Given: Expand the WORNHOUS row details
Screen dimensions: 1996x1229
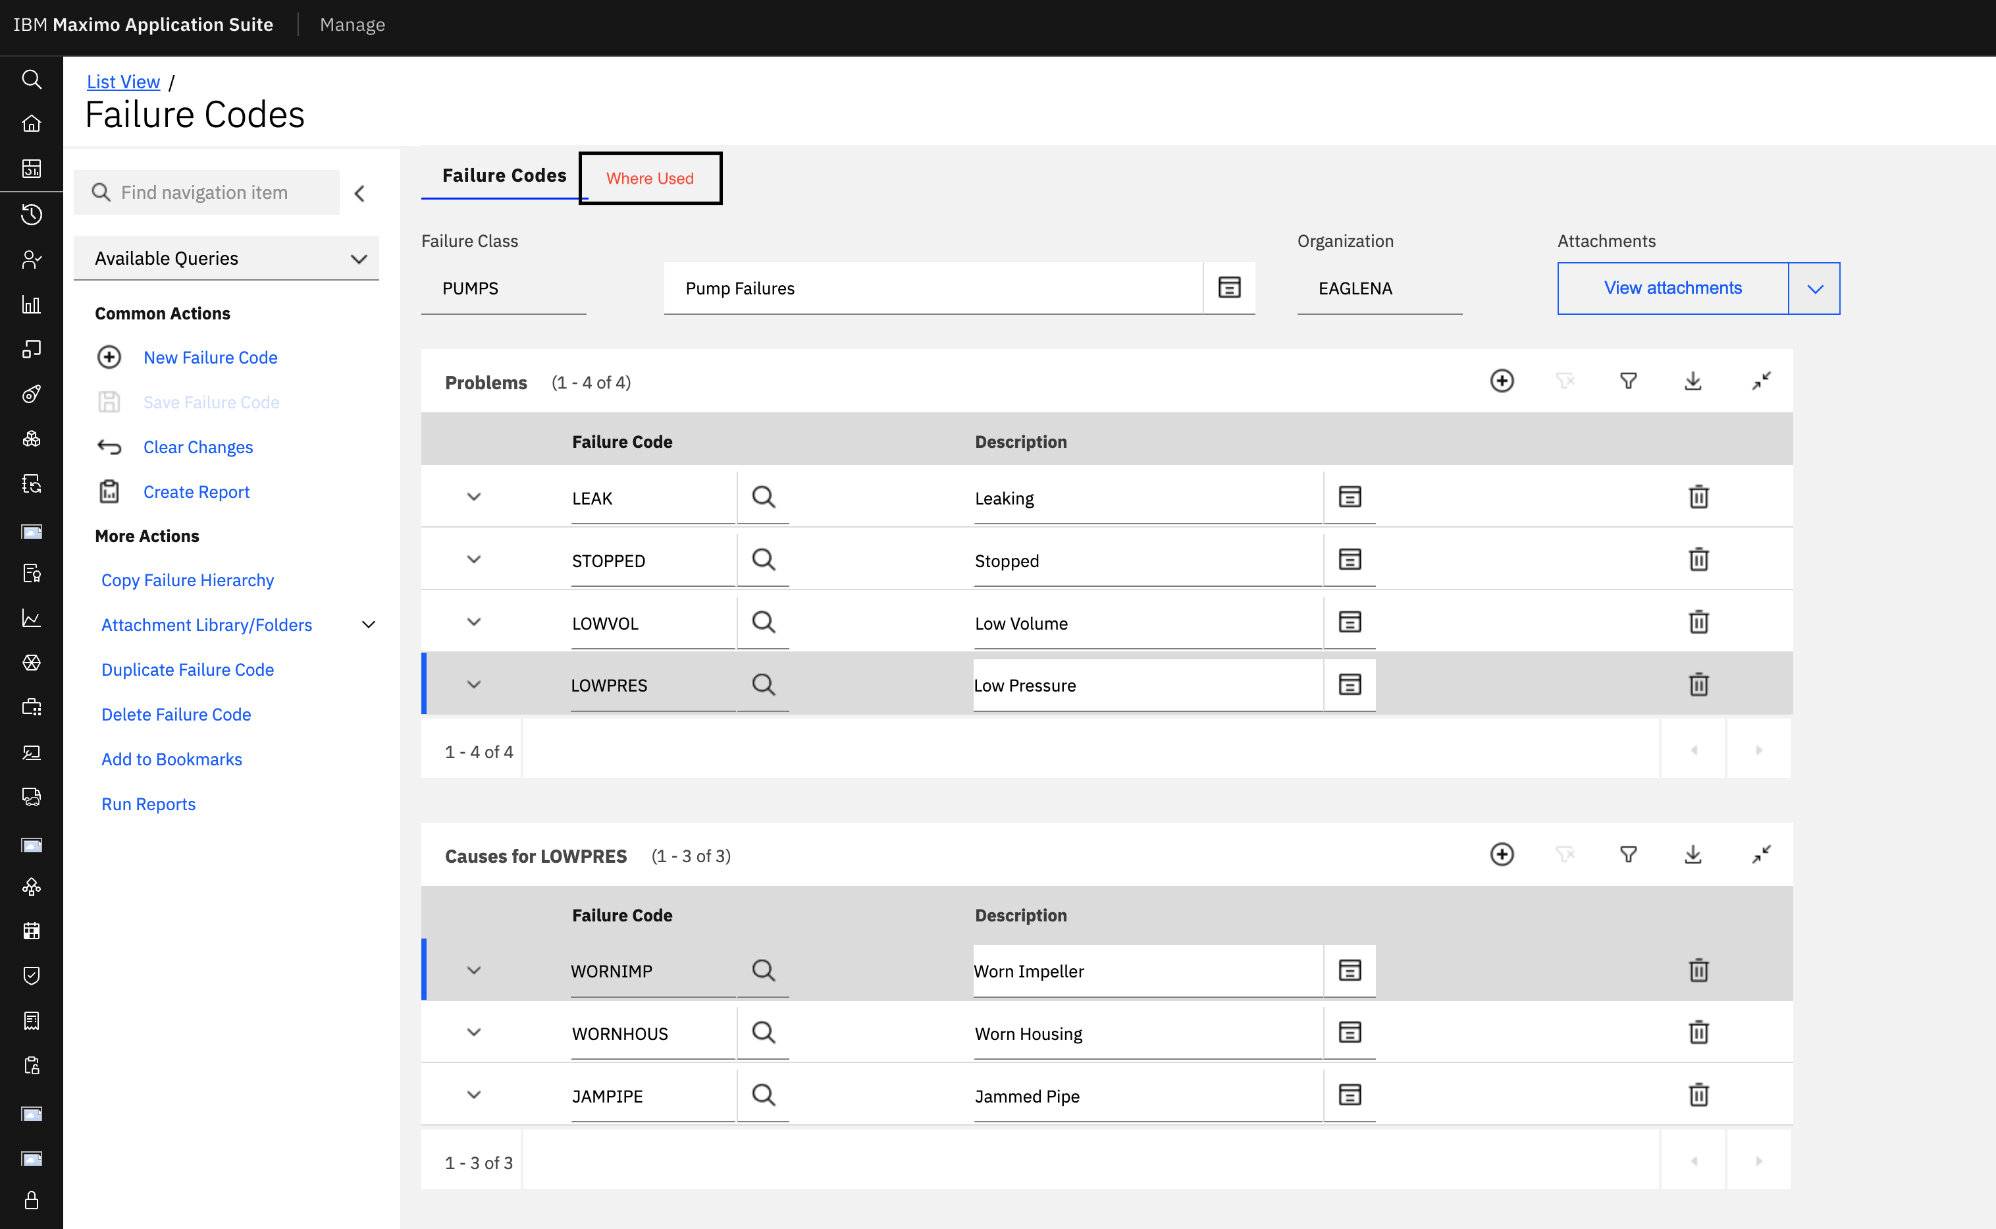Looking at the screenshot, I should click(473, 1032).
